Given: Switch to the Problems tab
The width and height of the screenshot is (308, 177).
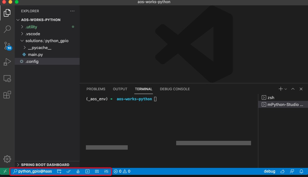Looking at the screenshot, I should 96,89.
